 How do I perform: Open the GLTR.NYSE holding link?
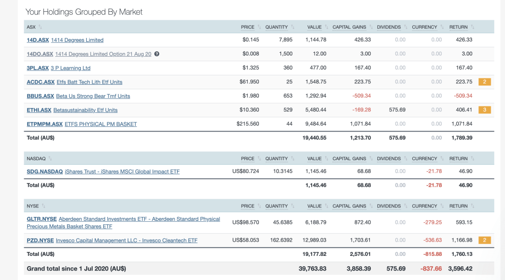pos(41,219)
